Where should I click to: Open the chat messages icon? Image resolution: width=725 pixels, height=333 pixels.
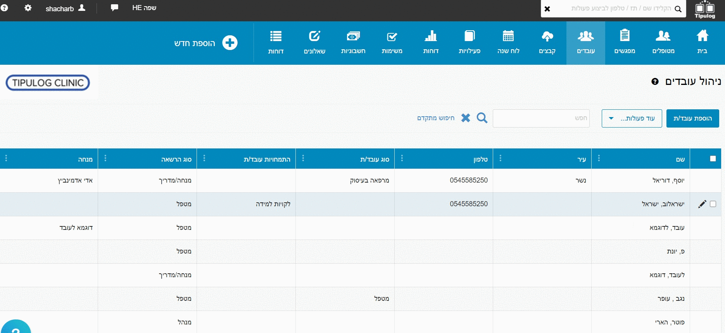click(114, 7)
